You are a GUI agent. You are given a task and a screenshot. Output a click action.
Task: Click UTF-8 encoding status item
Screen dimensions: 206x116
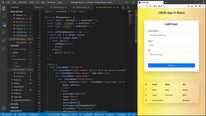click(x=74, y=114)
